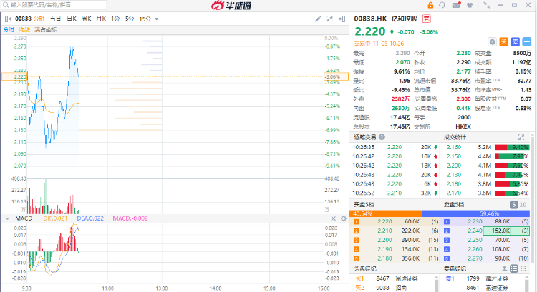Open dropdown arrow after 15分 timeframe

click(157, 18)
